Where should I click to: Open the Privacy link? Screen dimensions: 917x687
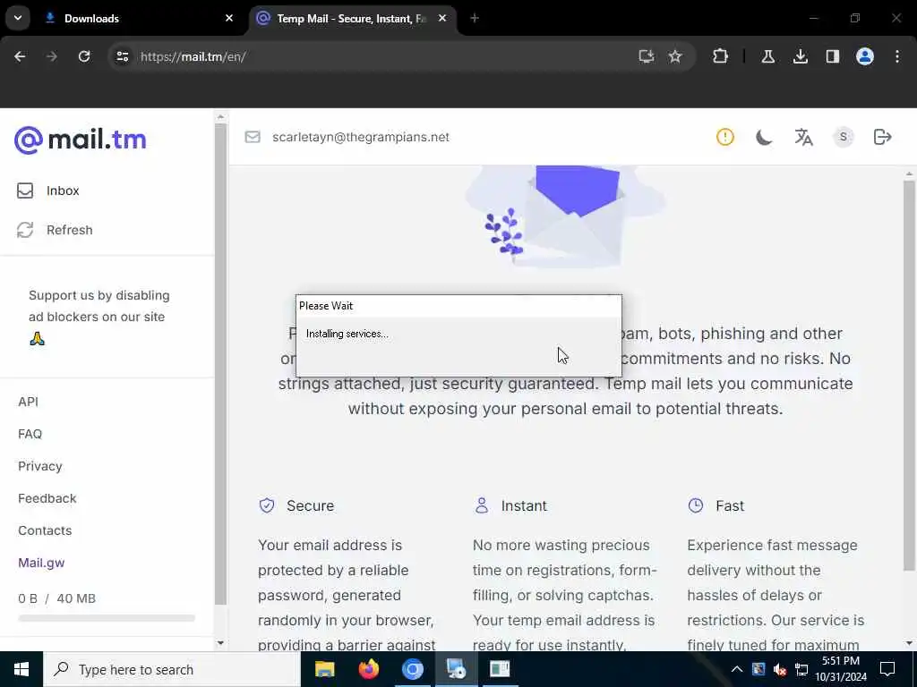[39, 466]
